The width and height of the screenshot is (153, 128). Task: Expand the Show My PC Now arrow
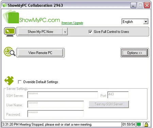tap(65, 32)
